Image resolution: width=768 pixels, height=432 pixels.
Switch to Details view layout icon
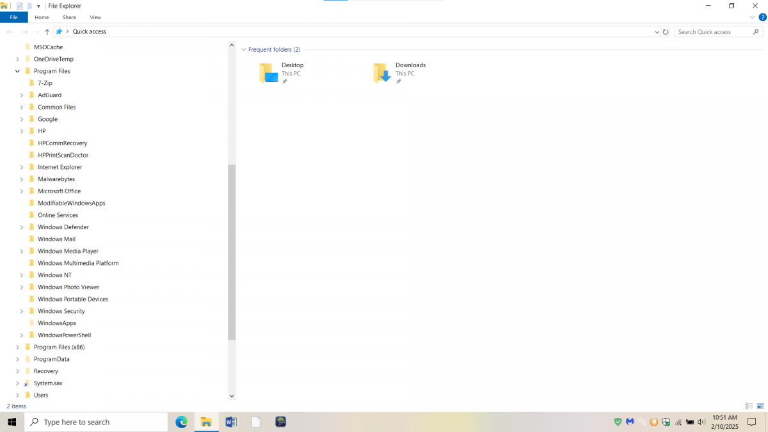tap(749, 406)
